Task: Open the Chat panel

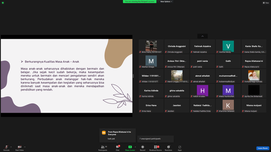Action: pos(118,148)
